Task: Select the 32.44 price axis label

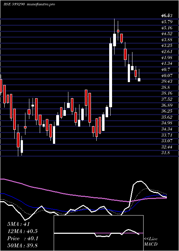Action: tap(167, 147)
